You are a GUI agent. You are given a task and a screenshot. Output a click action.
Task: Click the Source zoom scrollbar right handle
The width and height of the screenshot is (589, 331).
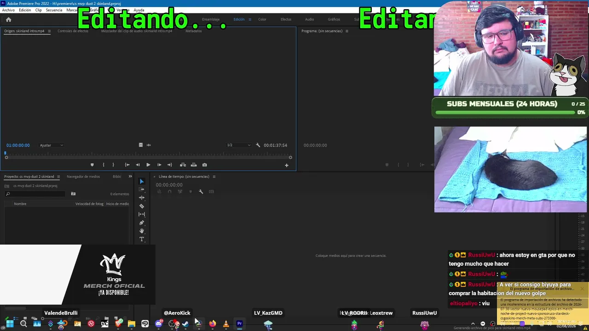(x=290, y=158)
